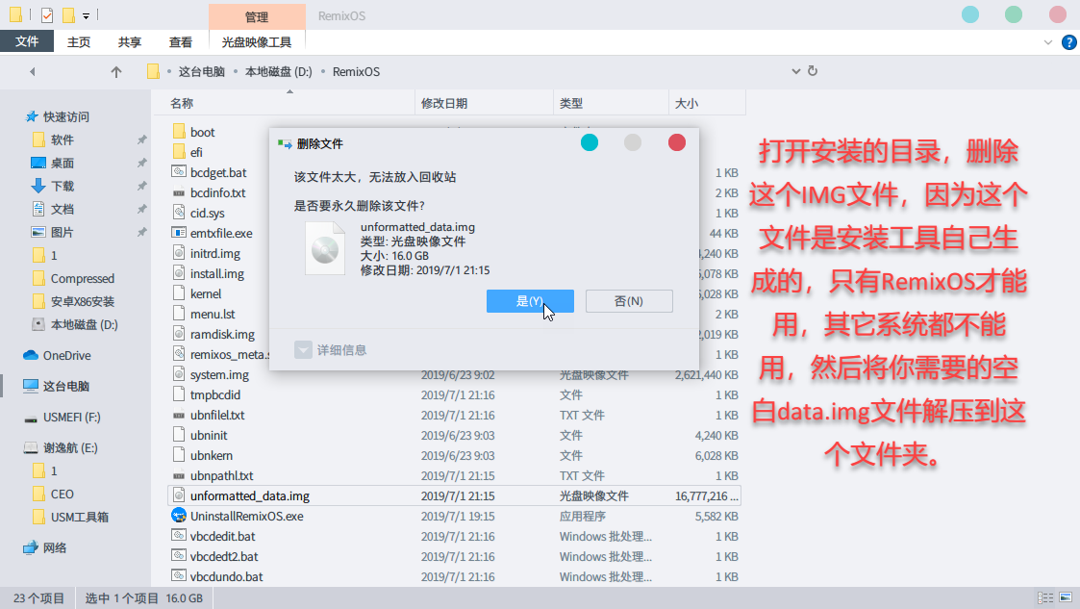Select install.img disc image icon
The image size is (1080, 609).
pyautogui.click(x=179, y=273)
